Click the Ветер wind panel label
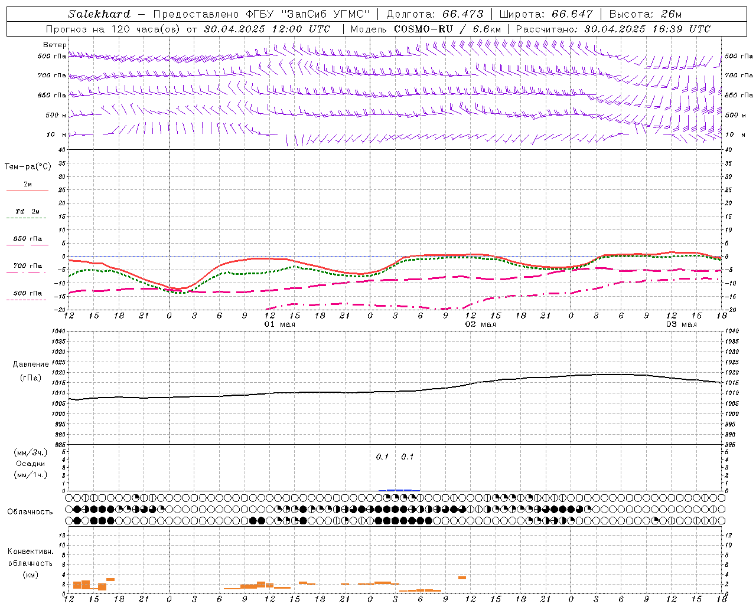Image resolution: width=756 pixels, height=604 pixels. (54, 45)
